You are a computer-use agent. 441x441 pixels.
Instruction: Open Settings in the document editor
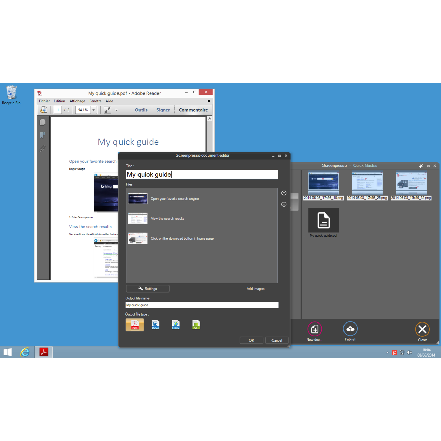[x=147, y=288]
